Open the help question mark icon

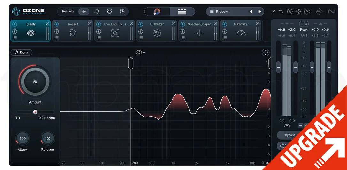pyautogui.click(x=307, y=12)
